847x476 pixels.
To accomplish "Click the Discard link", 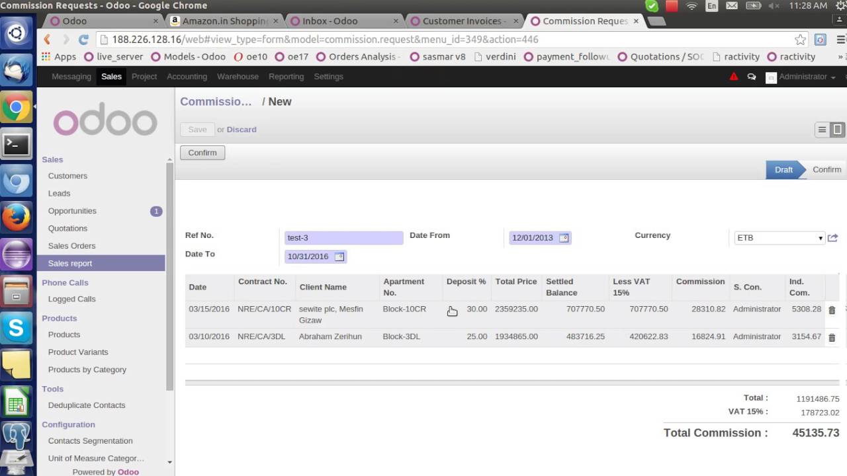I will click(x=242, y=130).
